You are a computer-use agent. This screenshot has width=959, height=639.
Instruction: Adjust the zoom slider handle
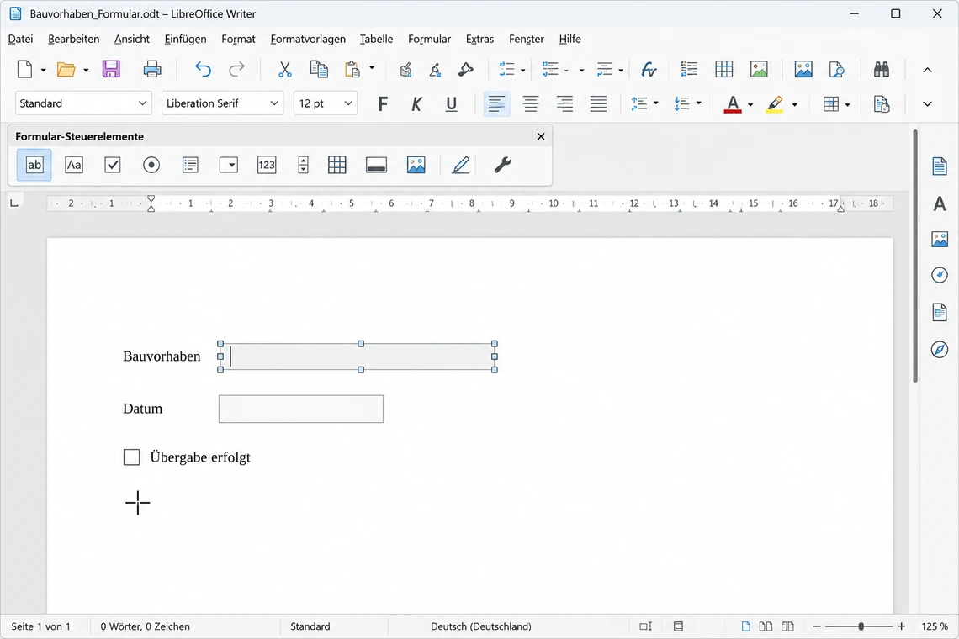861,626
